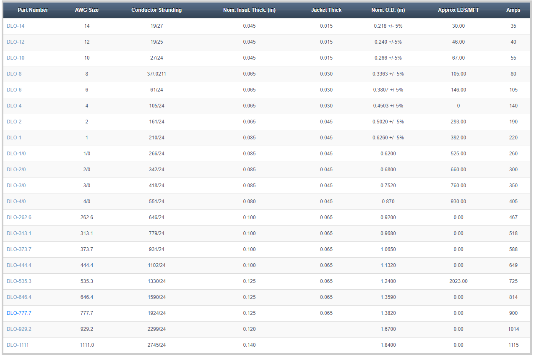534x356 pixels.
Task: Select the DLO-535.3 part link
Action: (19, 281)
